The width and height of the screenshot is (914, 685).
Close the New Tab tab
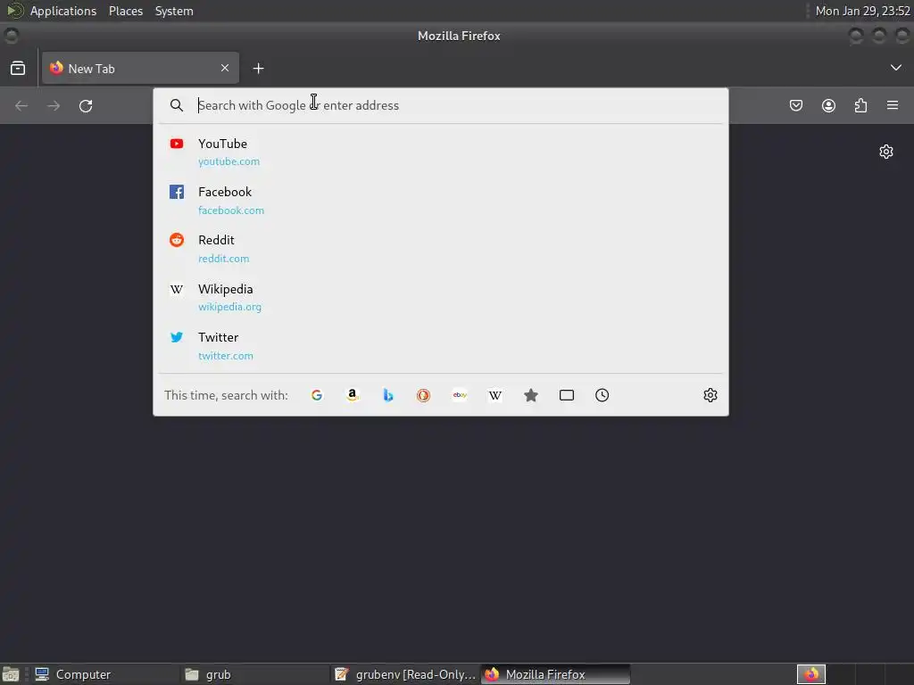click(225, 68)
